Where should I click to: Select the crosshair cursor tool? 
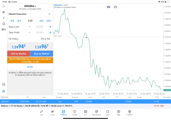point(3,6)
